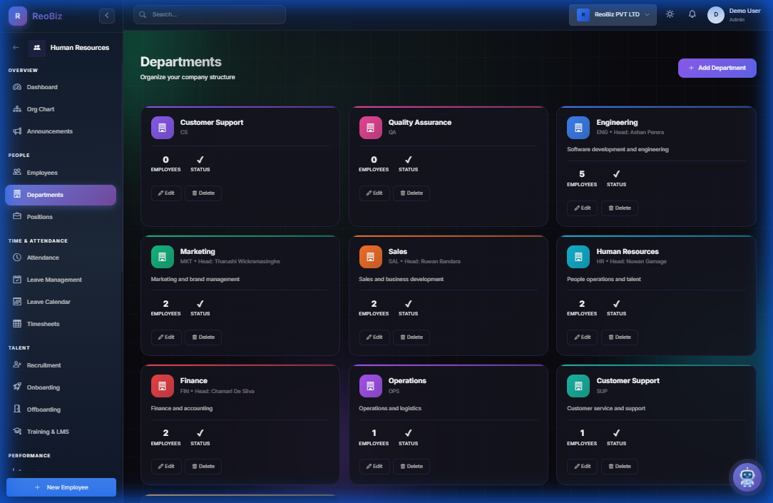
Task: Click the Demo User avatar
Action: point(715,15)
